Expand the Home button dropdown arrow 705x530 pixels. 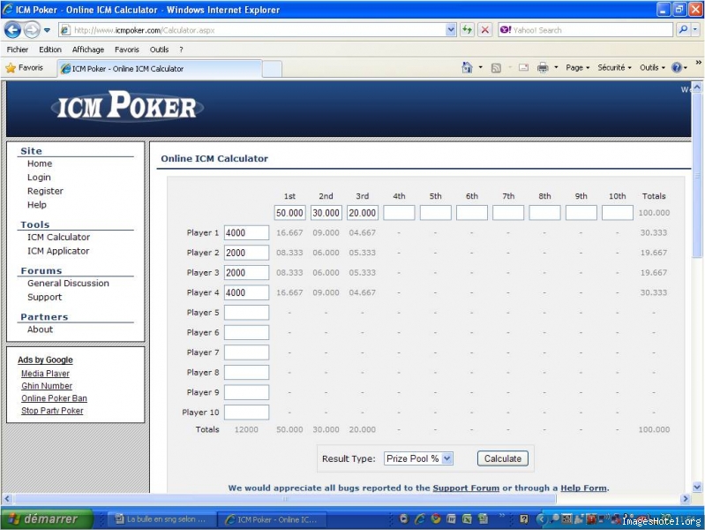tap(480, 67)
